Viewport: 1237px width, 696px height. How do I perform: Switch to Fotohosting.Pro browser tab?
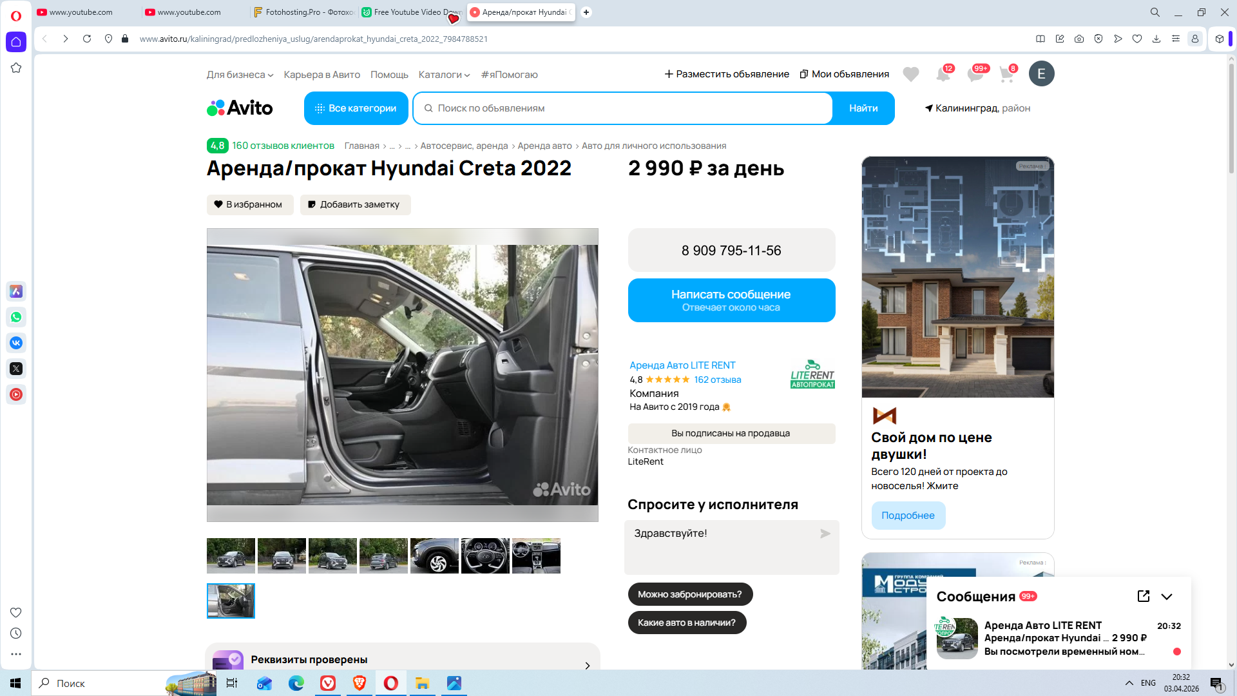[x=303, y=12]
